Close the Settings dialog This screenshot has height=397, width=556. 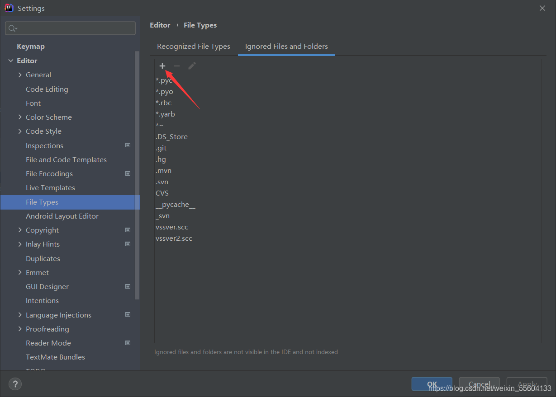542,8
